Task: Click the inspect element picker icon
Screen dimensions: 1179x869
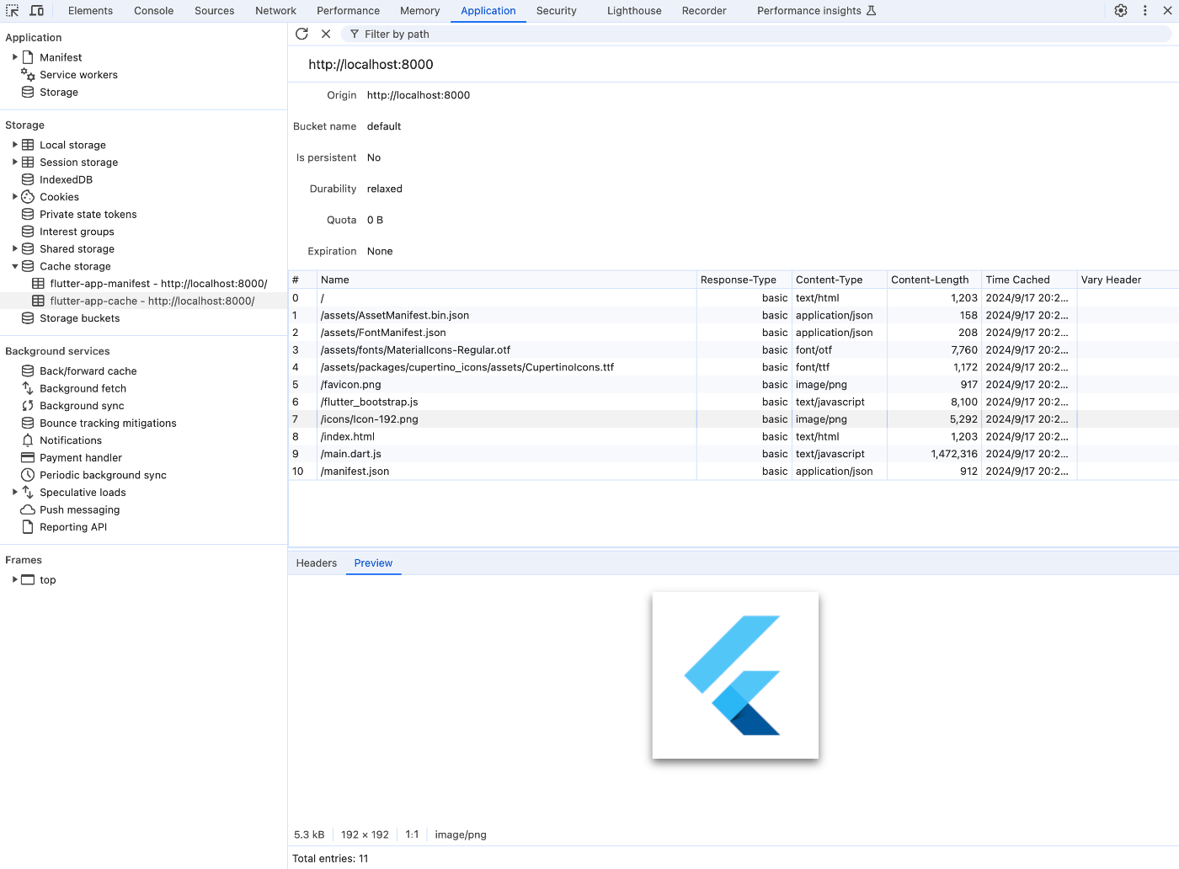Action: (x=13, y=11)
